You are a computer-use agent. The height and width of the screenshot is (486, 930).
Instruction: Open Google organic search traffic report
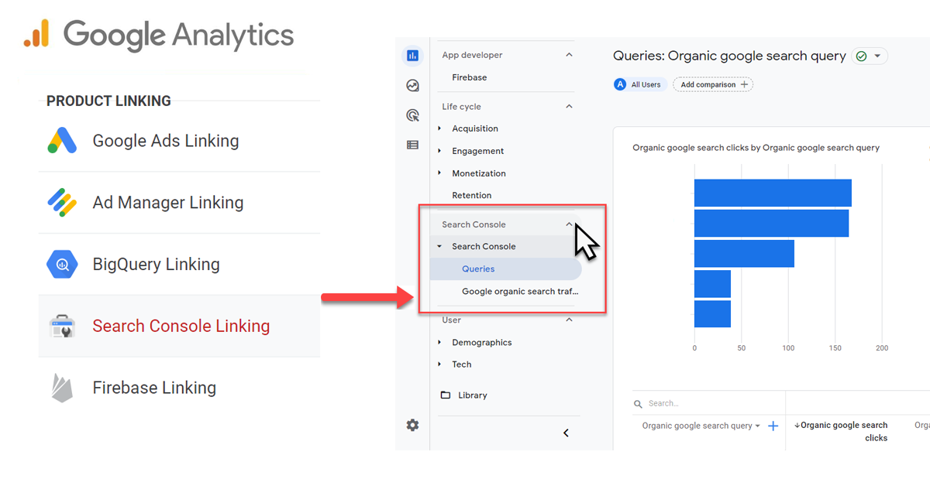519,292
